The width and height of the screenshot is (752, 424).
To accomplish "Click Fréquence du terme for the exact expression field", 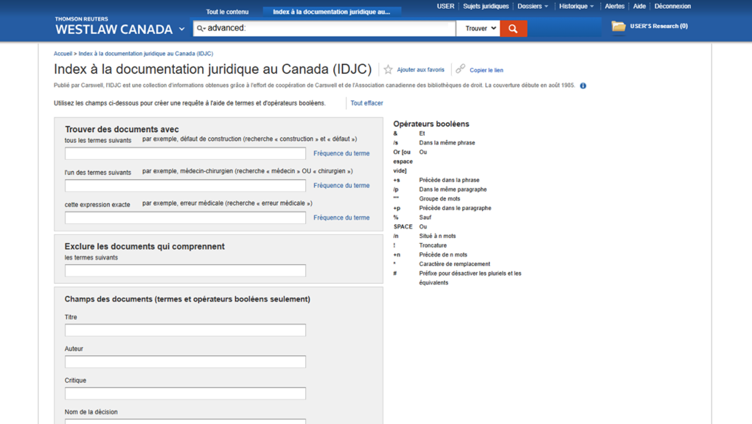I will point(341,217).
